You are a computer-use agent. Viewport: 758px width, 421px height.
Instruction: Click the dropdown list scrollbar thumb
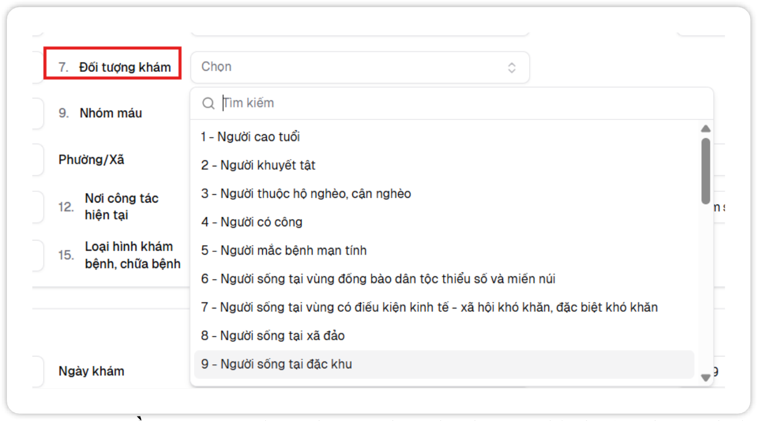(x=706, y=171)
